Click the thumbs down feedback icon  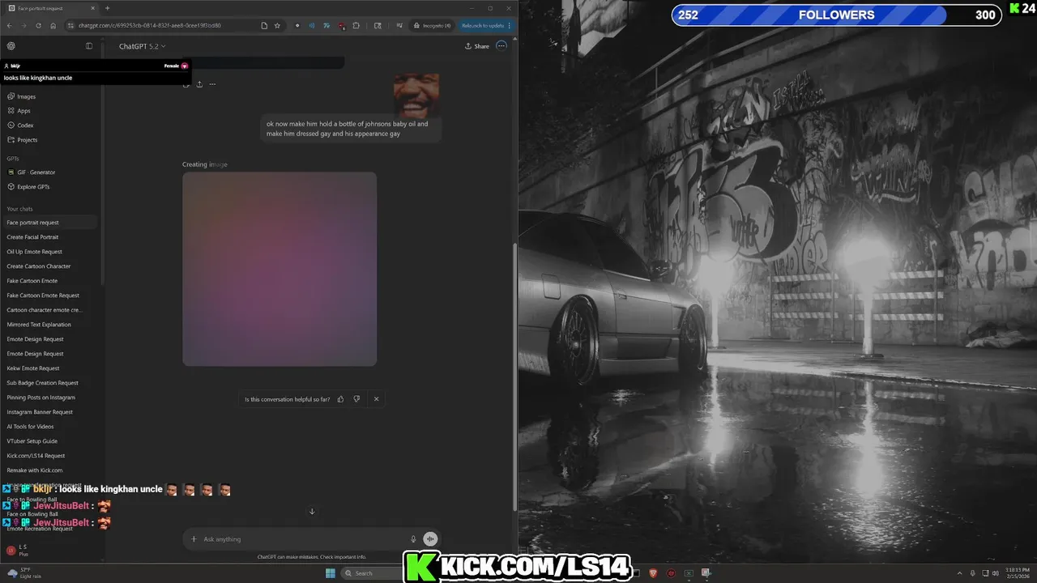pyautogui.click(x=356, y=399)
